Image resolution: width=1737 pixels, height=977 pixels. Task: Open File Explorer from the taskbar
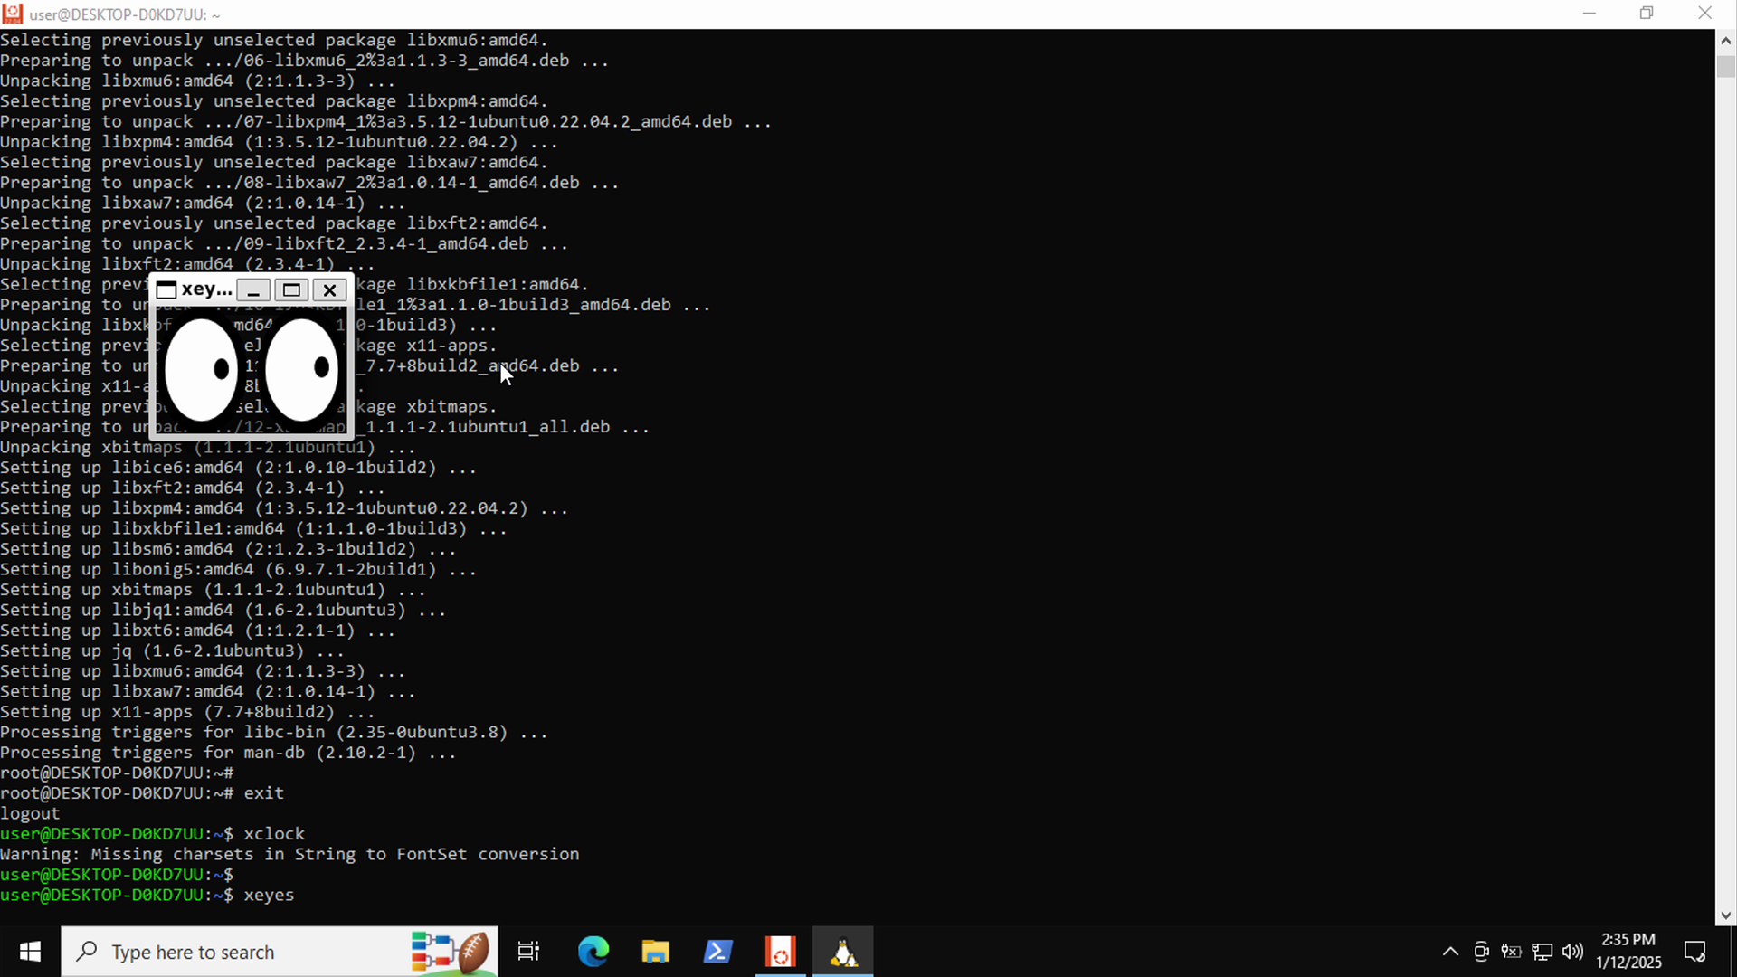(655, 952)
